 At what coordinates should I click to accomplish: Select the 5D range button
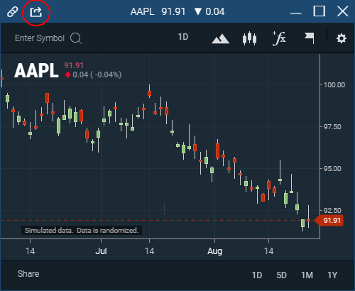coord(281,275)
